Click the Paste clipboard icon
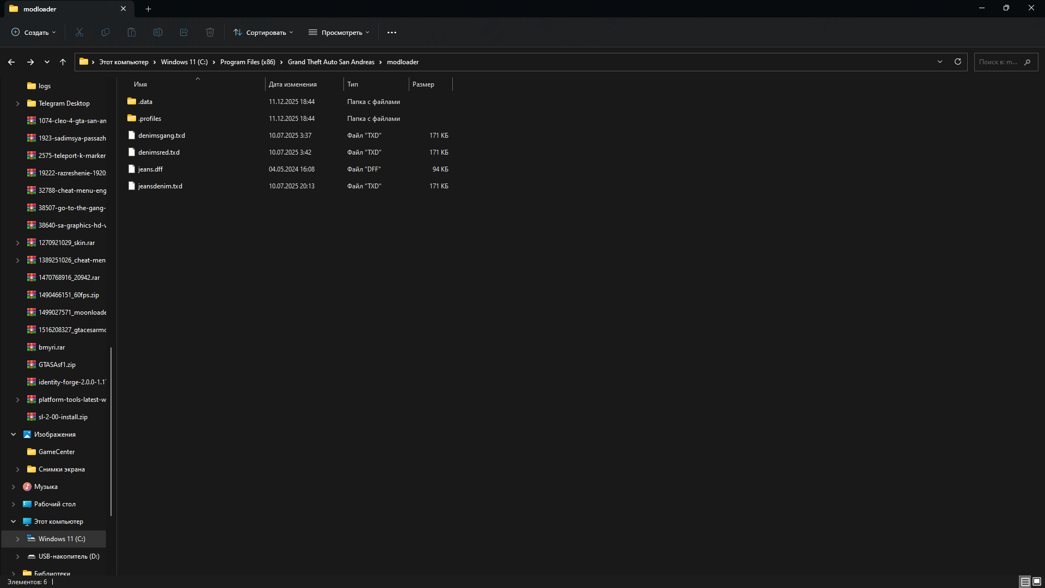The image size is (1045, 588). pos(132,33)
